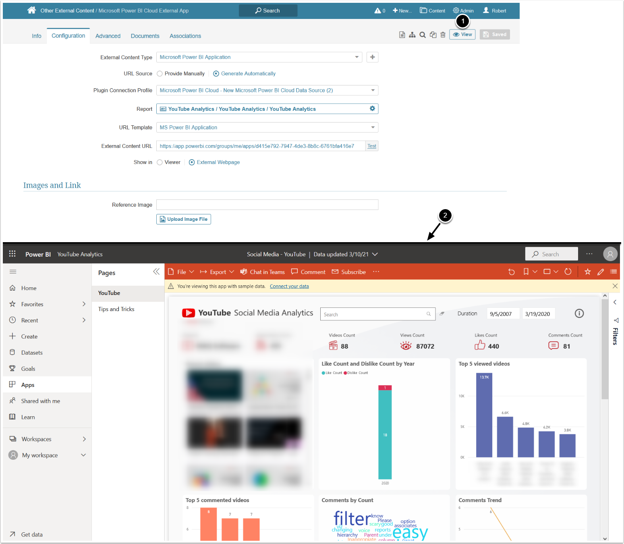Switch to the Advanced tab
Screen dimensions: 624x544
click(x=108, y=36)
